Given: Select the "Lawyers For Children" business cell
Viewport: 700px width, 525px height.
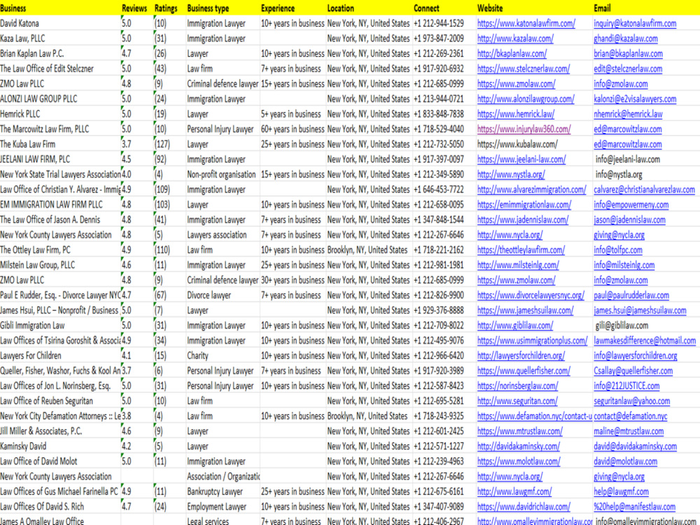Looking at the screenshot, I should pyautogui.click(x=60, y=356).
